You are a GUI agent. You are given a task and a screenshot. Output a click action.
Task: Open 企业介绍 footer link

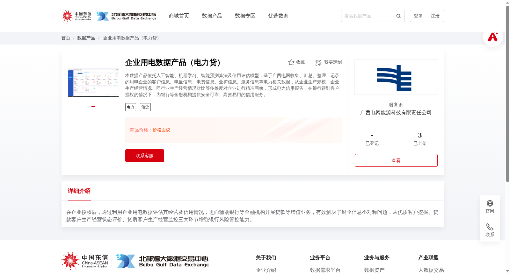coord(266,270)
